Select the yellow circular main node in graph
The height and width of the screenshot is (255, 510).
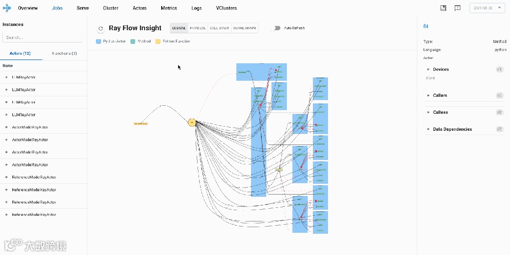pos(192,122)
